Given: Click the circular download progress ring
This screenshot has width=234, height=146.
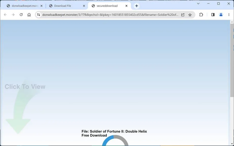Looking at the screenshot, I should (115, 140).
